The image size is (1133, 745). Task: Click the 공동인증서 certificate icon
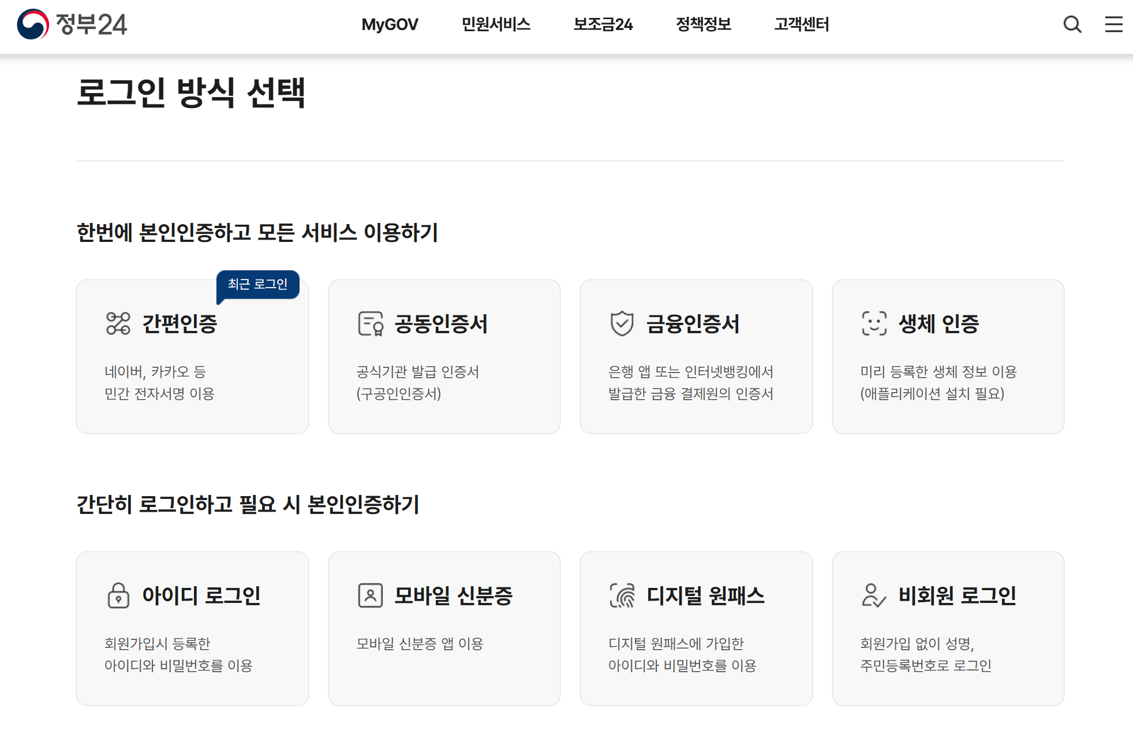pos(370,325)
